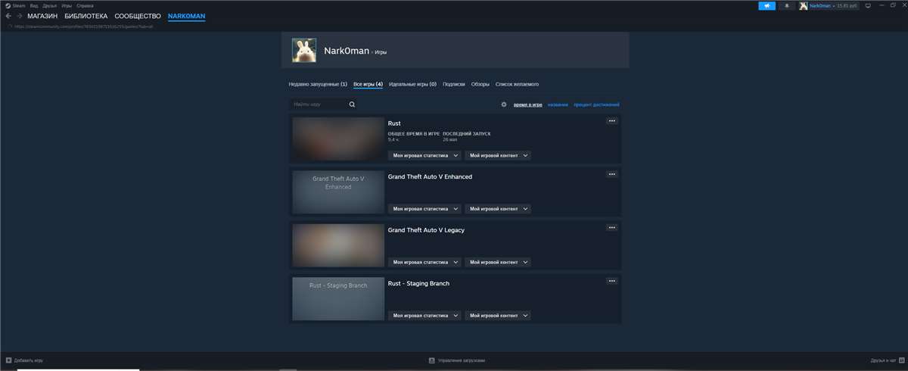
Task: Select the Все игры tab
Action: 368,84
